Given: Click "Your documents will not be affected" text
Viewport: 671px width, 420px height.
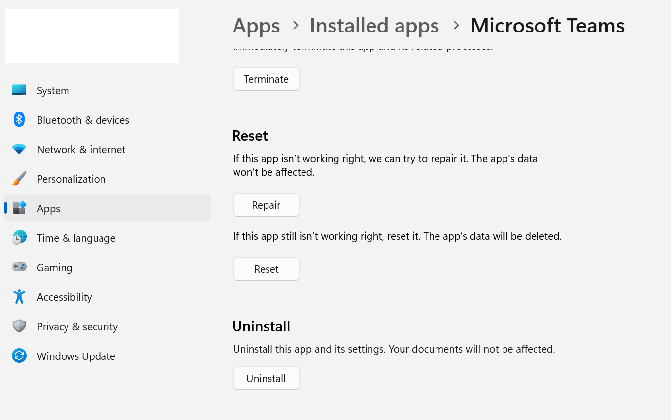Looking at the screenshot, I should tap(472, 349).
